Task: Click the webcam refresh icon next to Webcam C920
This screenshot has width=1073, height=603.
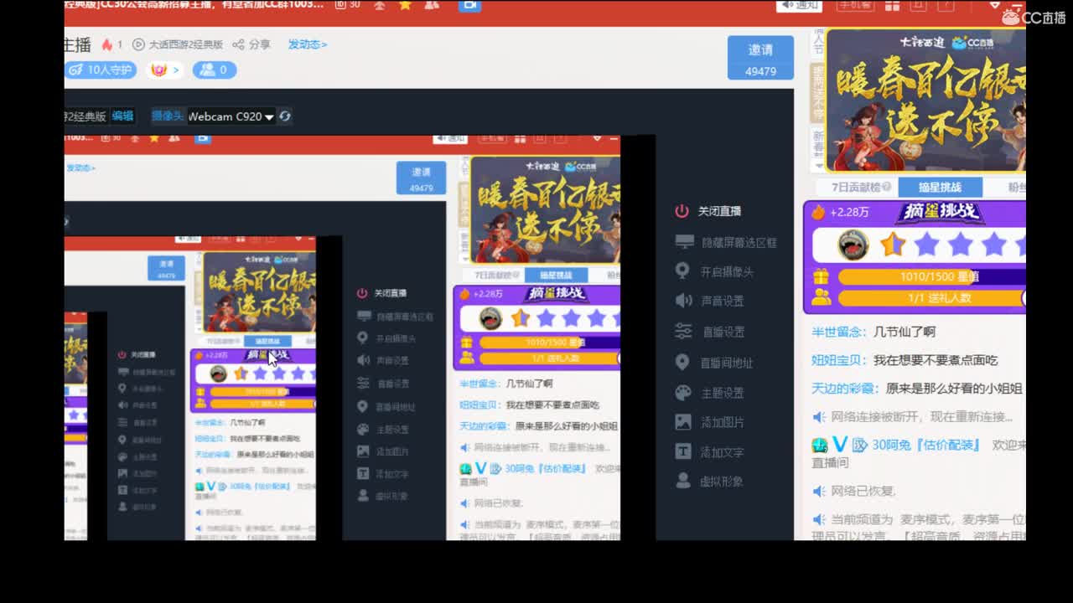Action: point(285,116)
